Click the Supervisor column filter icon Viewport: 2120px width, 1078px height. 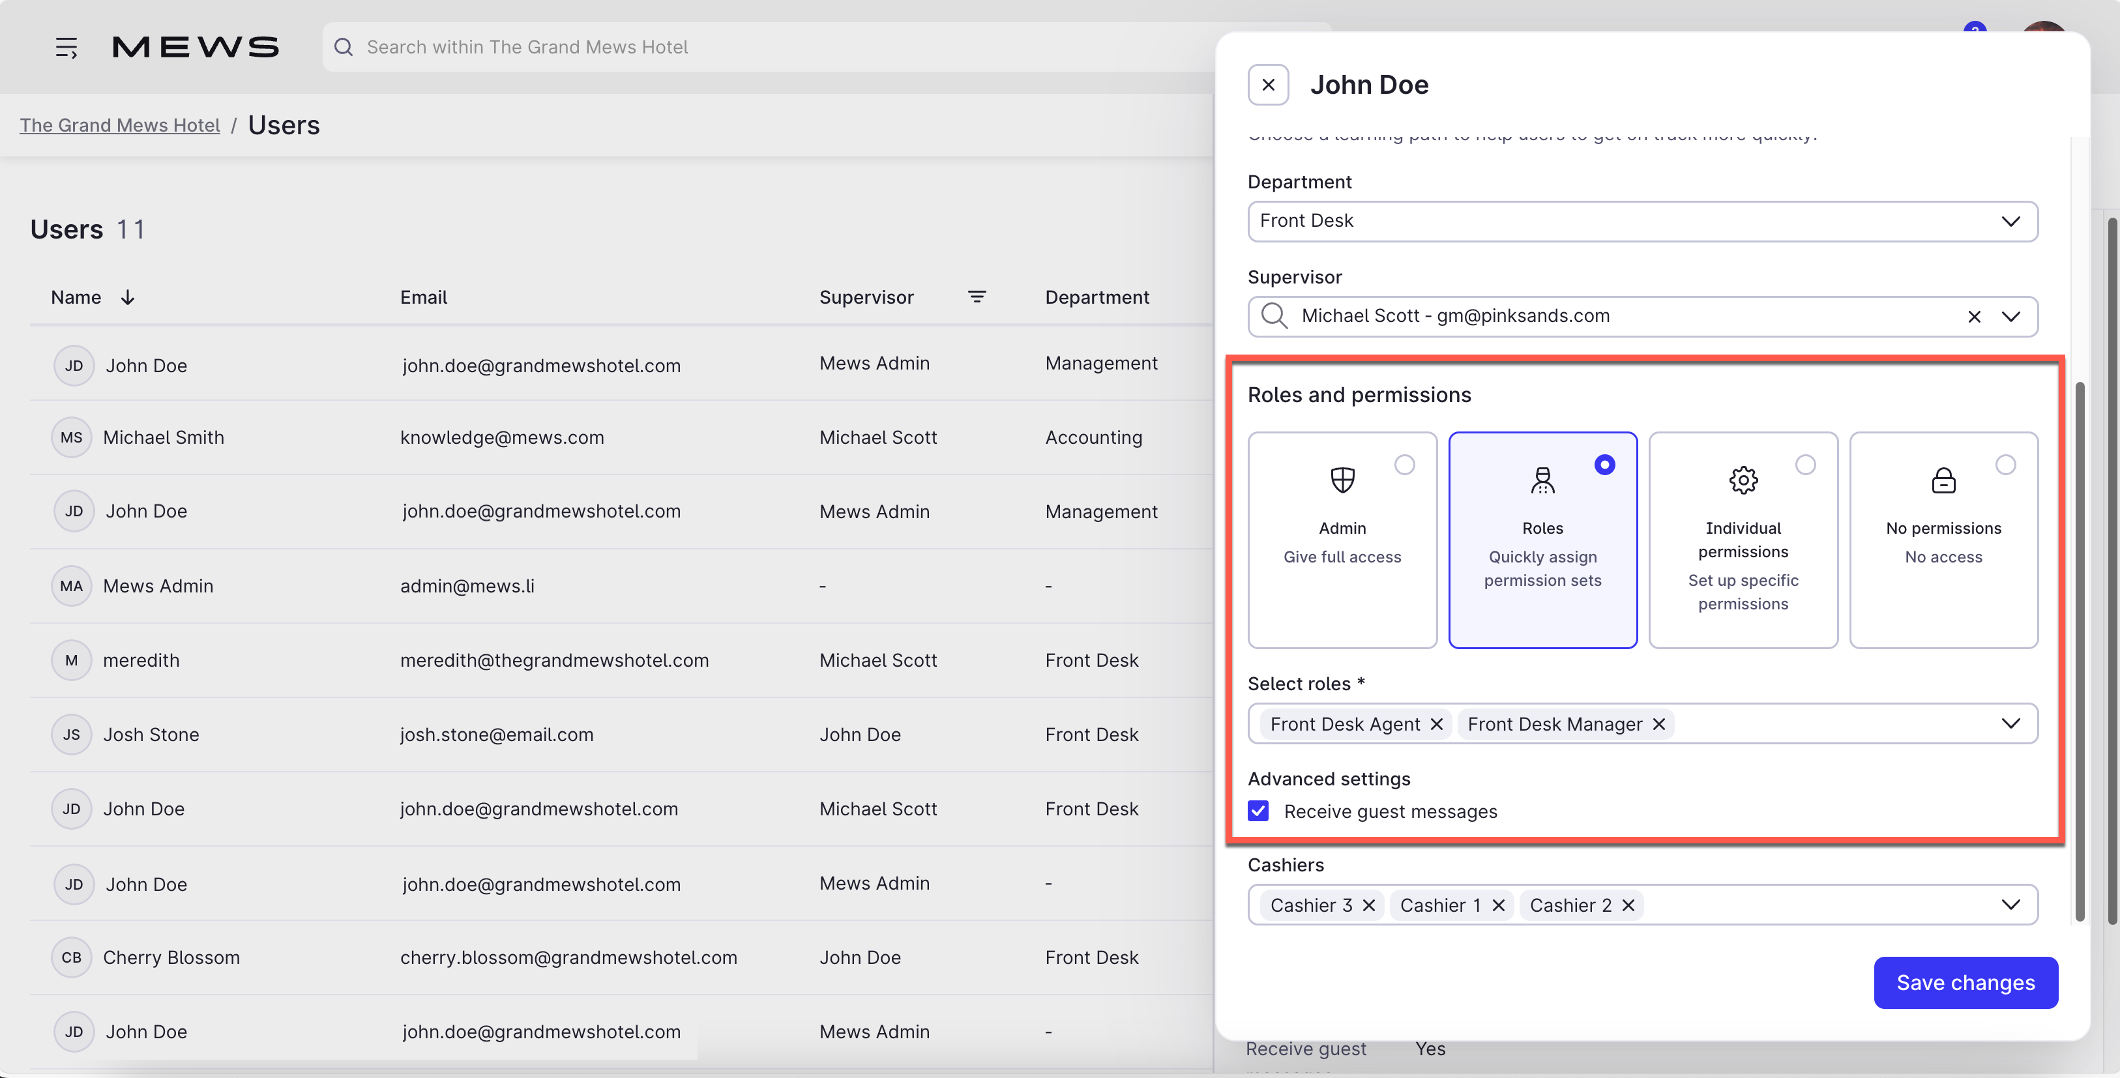(977, 297)
